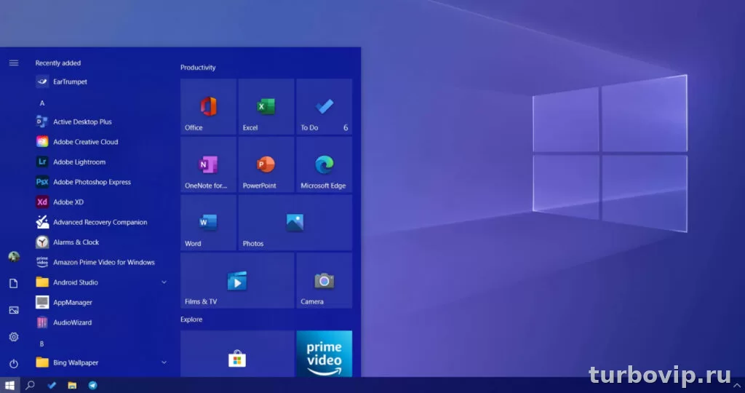
Task: Open Microsoft Store tile under Explore
Action: (237, 354)
